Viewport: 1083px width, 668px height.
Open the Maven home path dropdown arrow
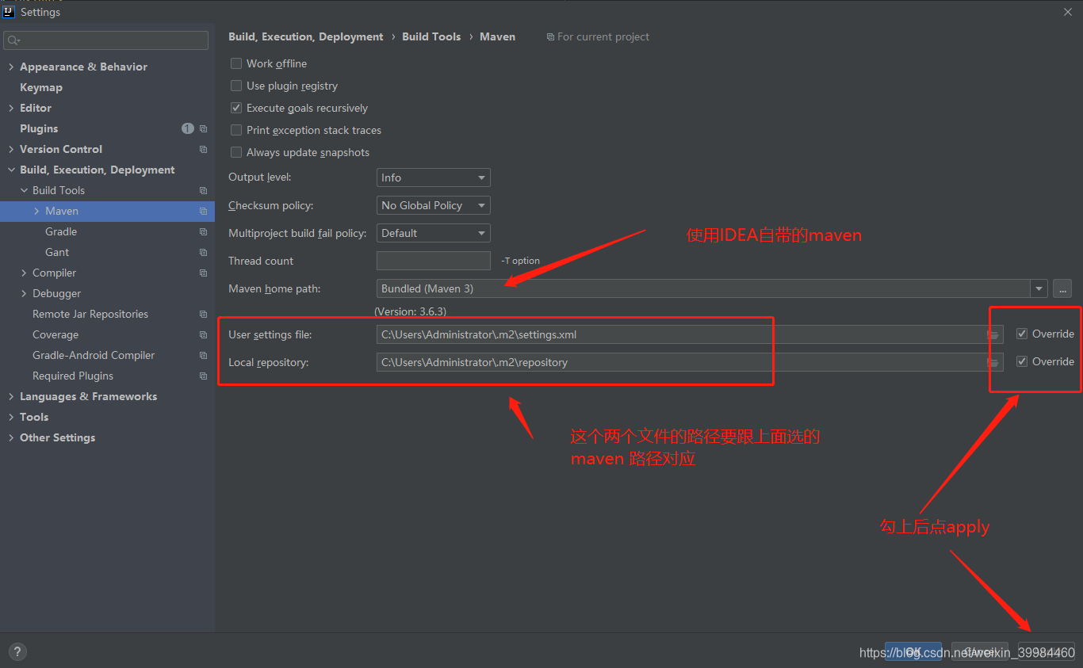1039,288
